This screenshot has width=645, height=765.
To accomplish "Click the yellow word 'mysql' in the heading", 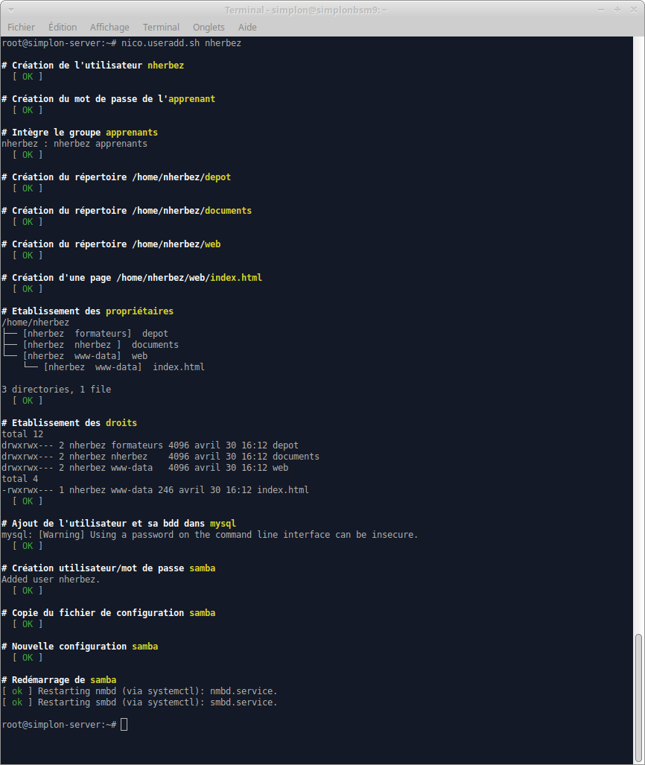I will tap(223, 524).
